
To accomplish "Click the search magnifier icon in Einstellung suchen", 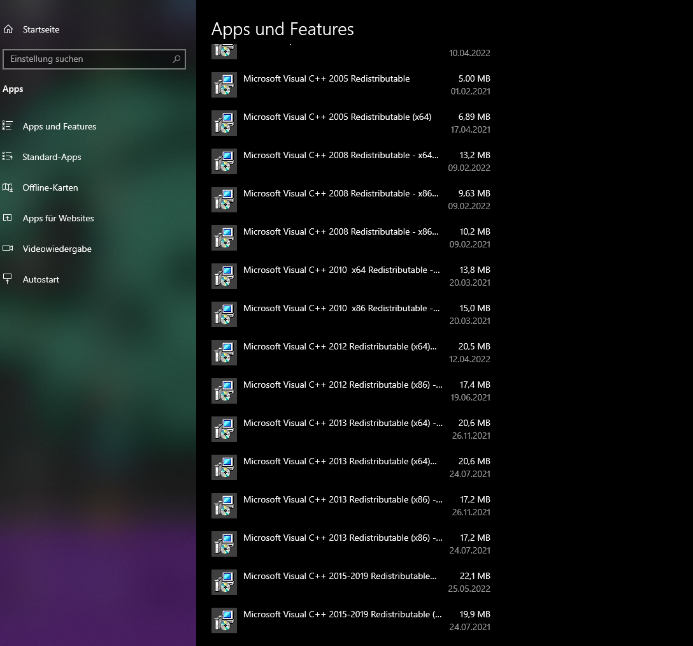I will (x=176, y=59).
